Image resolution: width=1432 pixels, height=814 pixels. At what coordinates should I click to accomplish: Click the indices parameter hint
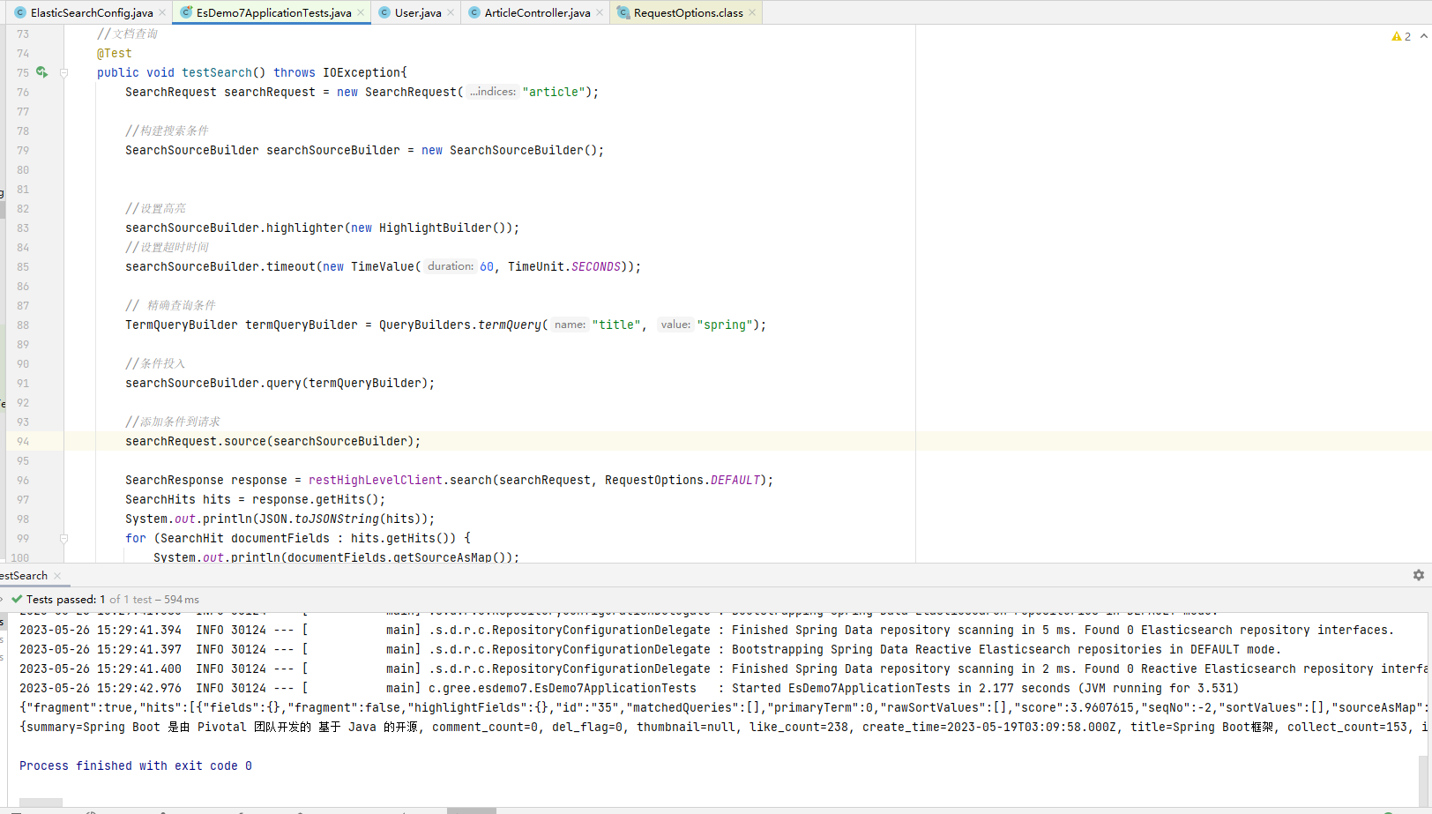pyautogui.click(x=493, y=92)
